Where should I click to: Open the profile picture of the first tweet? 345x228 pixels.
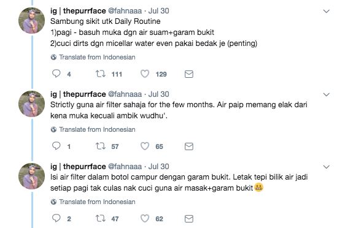point(32,20)
